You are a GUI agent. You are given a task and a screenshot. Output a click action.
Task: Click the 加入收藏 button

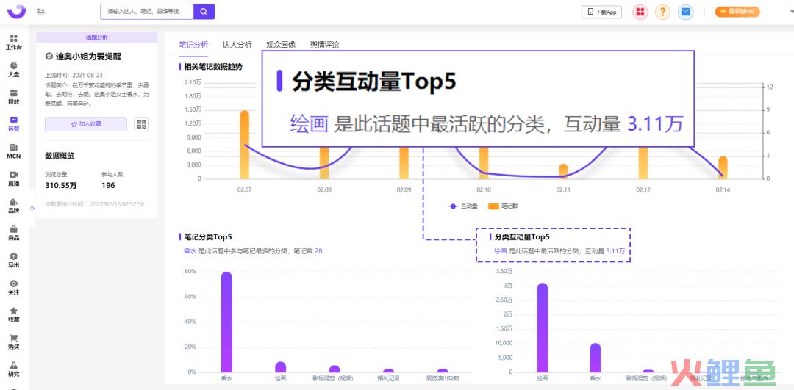click(x=86, y=124)
